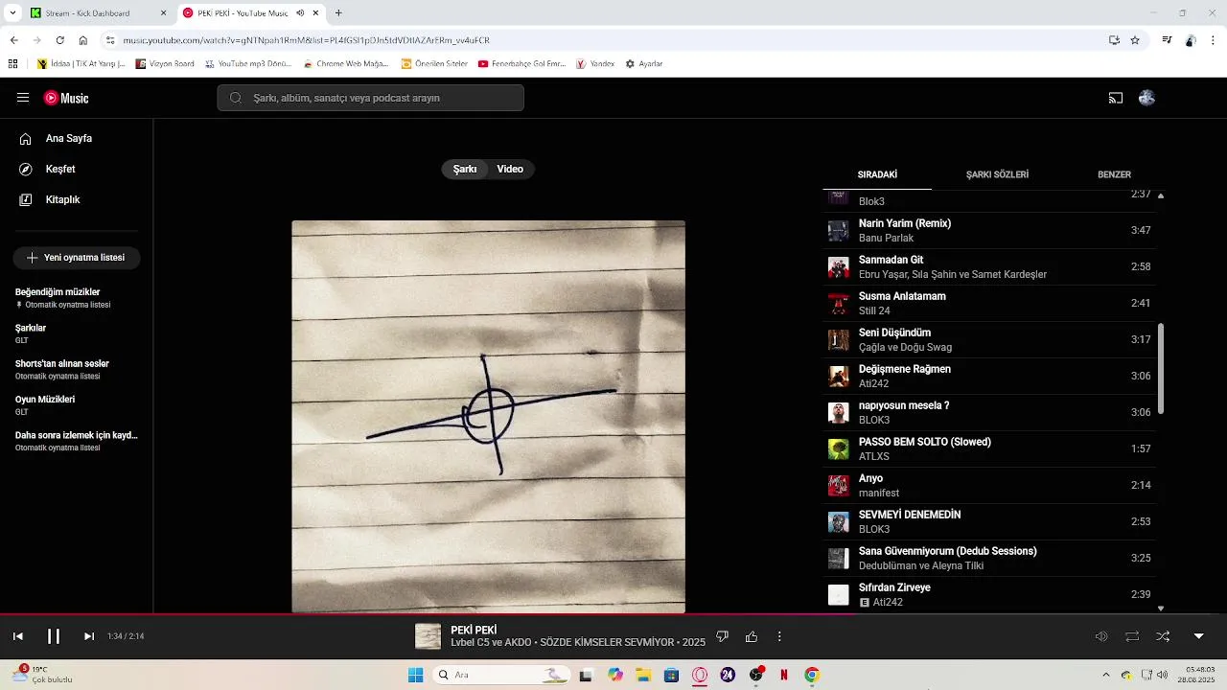This screenshot has width=1227, height=690.
Task: Play Anyo by manifest from the queue
Action: click(x=990, y=486)
